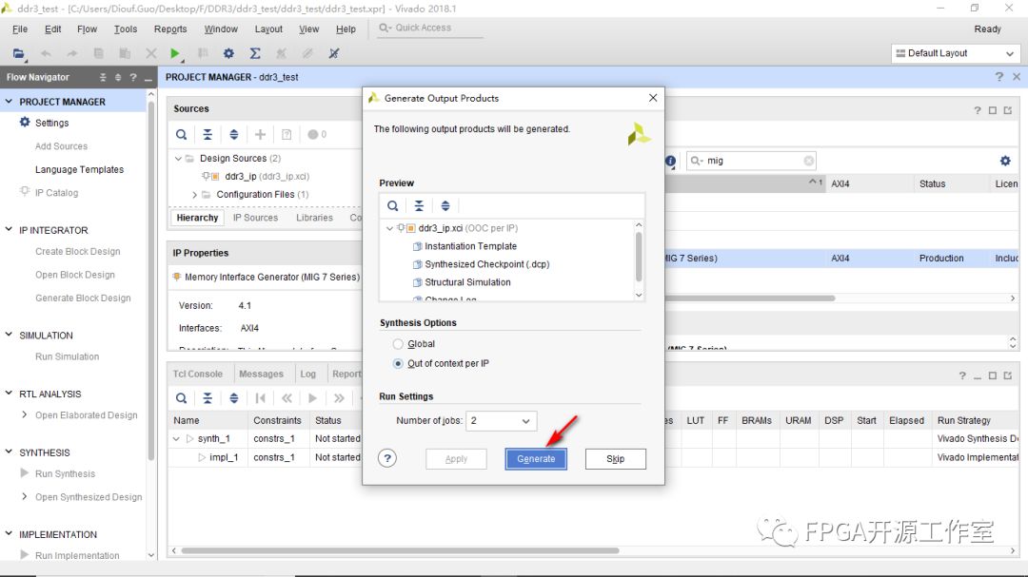
Task: Open the Default Layout dropdown
Action: click(957, 53)
